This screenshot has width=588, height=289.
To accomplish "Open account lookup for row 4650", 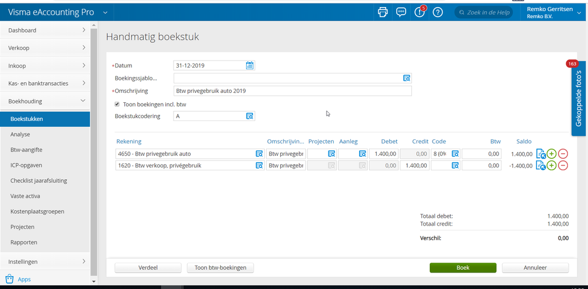I will (x=260, y=153).
